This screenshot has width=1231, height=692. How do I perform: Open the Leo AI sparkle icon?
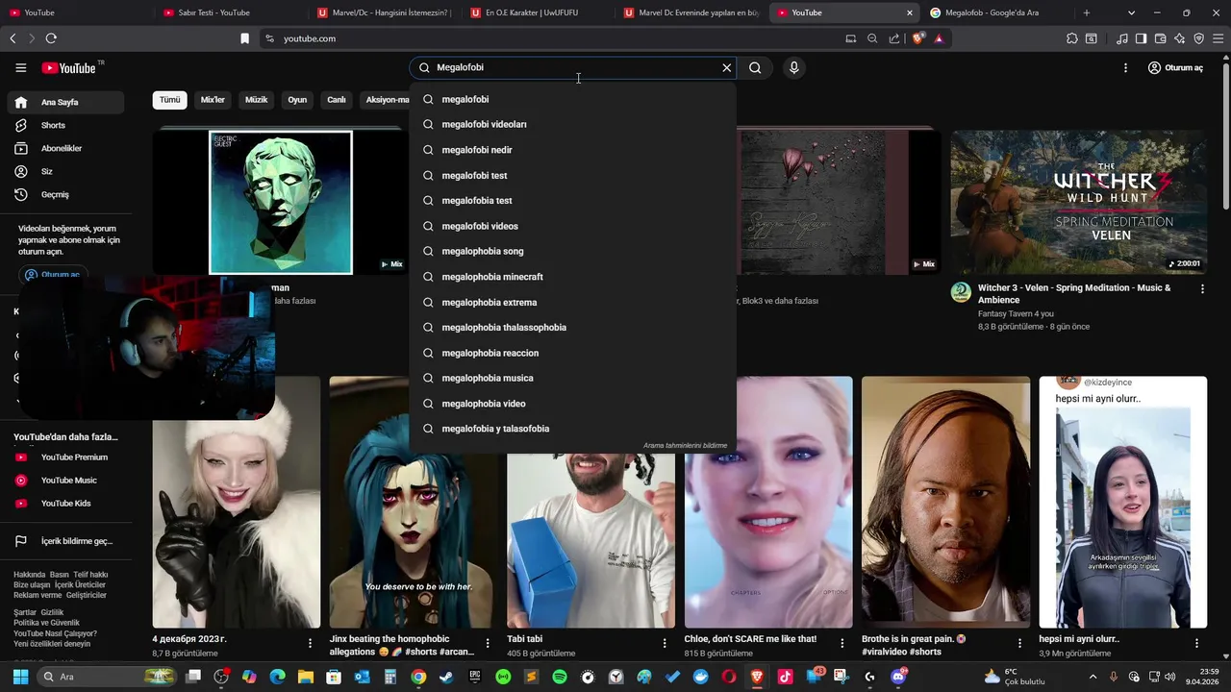click(x=1180, y=38)
